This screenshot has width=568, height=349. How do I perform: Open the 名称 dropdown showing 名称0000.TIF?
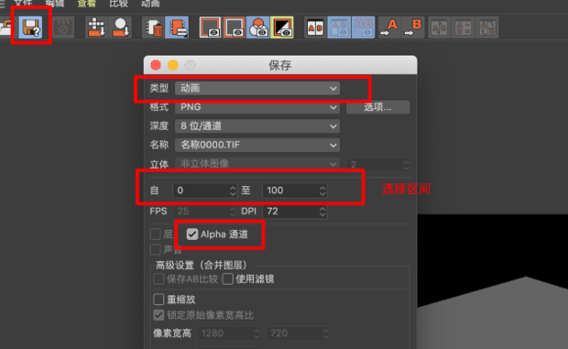coord(257,145)
